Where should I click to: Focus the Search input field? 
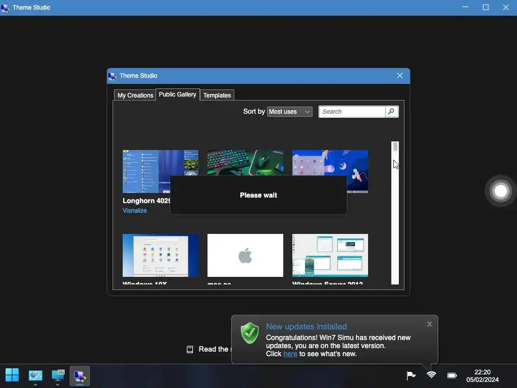352,112
